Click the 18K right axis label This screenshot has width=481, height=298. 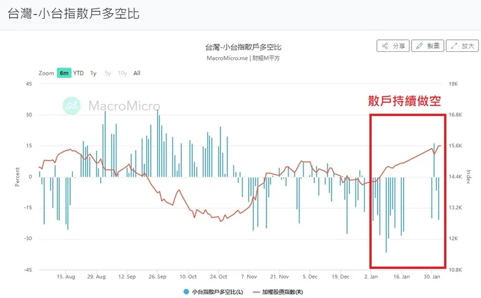[453, 84]
